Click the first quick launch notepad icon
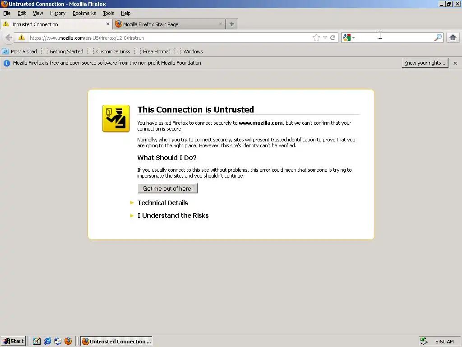 click(37, 342)
